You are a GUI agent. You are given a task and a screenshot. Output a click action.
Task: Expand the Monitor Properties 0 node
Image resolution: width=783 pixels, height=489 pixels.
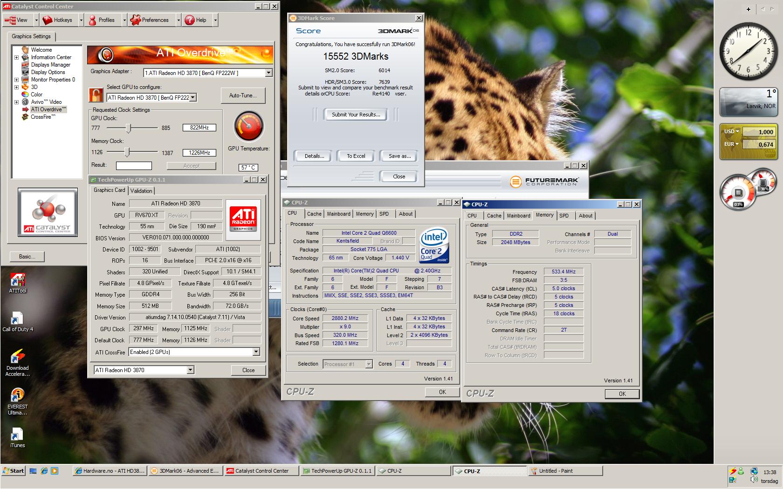pyautogui.click(x=16, y=80)
